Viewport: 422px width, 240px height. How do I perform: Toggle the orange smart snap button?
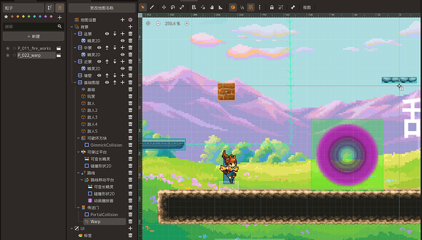click(233, 7)
